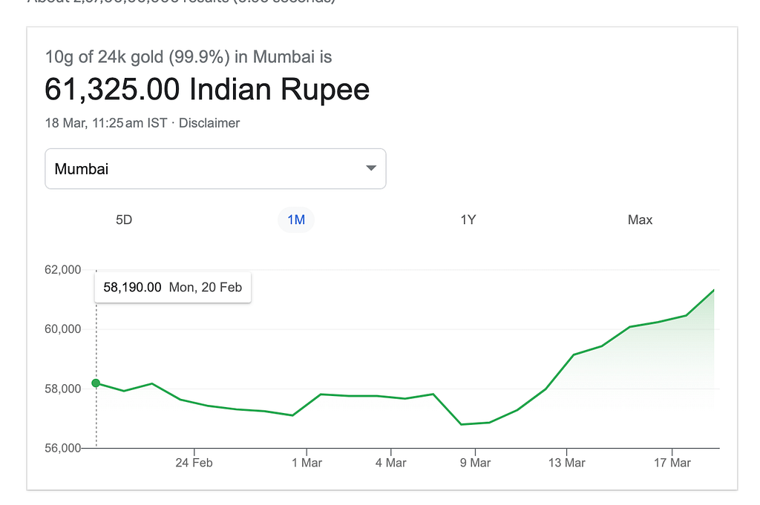Click the 17 Mar x-axis label

pyautogui.click(x=672, y=463)
